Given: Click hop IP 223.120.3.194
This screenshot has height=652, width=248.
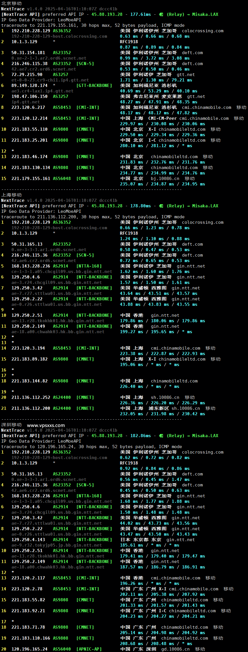Looking at the screenshot, I should click(x=28, y=348).
